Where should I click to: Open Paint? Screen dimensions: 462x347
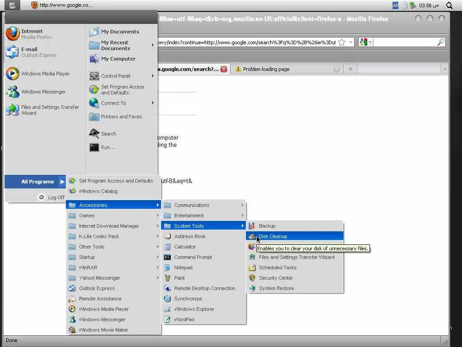203,278
